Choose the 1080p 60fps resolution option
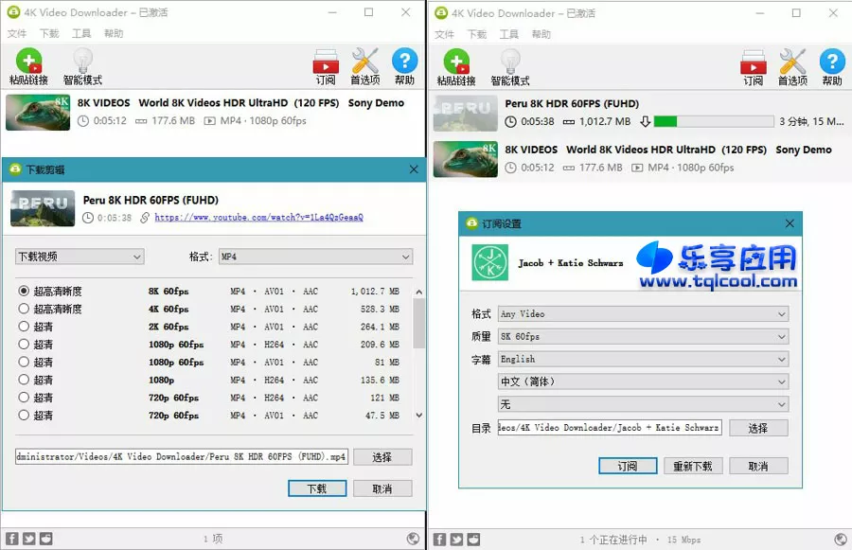Image resolution: width=852 pixels, height=550 pixels. [22, 344]
